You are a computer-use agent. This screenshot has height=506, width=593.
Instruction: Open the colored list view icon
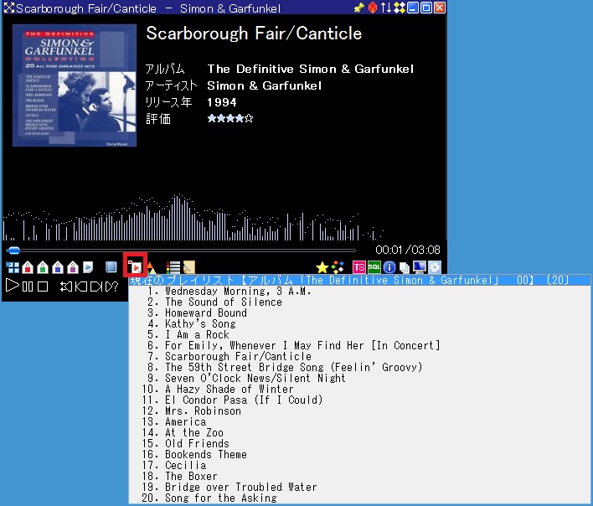[x=173, y=267]
